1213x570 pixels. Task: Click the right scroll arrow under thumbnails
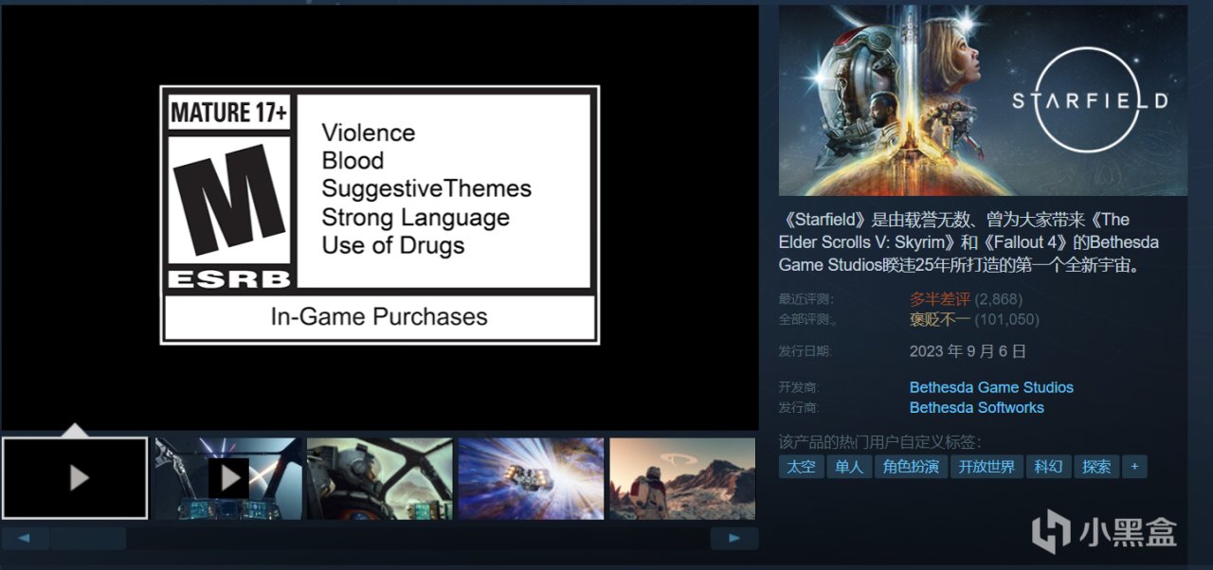click(x=734, y=539)
